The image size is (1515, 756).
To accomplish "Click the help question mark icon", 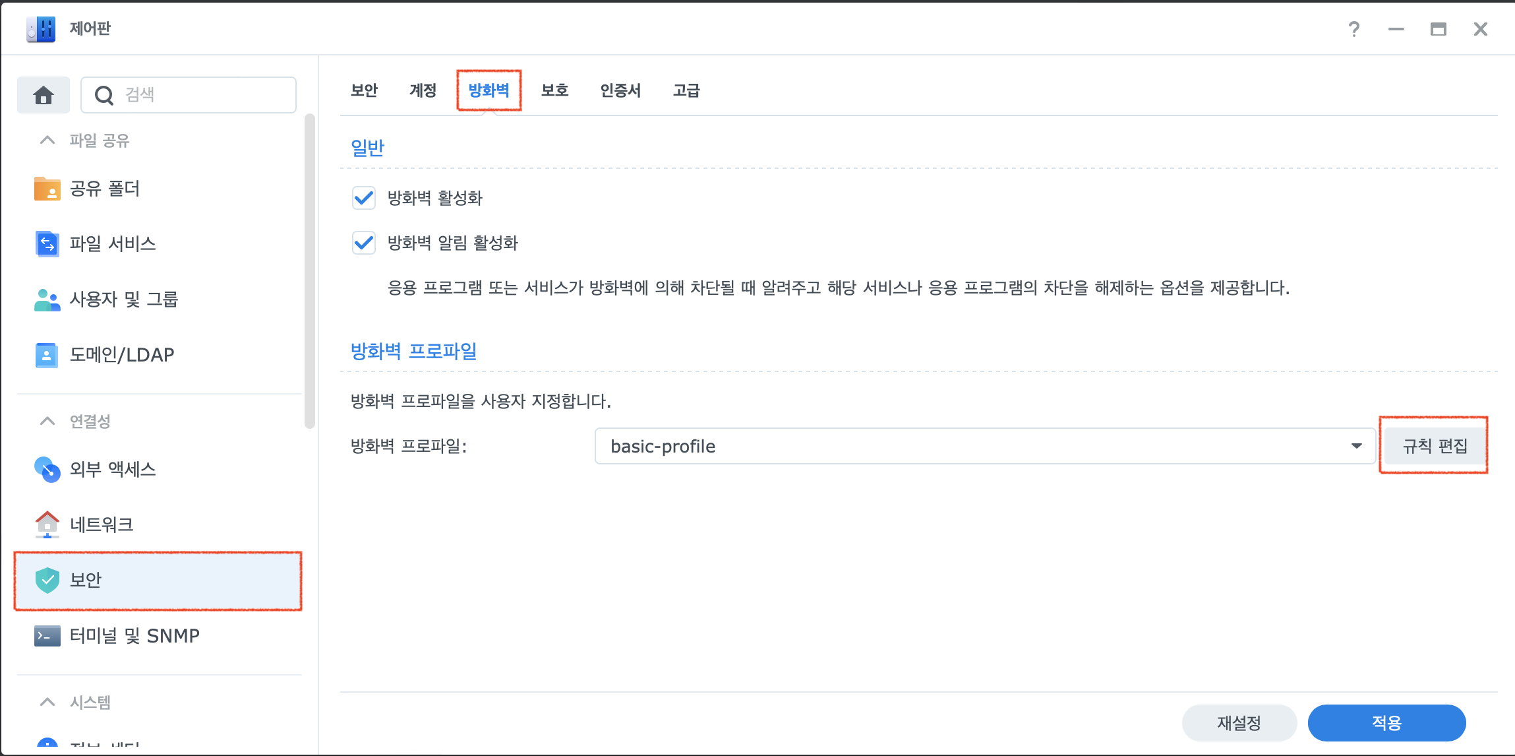I will [x=1353, y=29].
